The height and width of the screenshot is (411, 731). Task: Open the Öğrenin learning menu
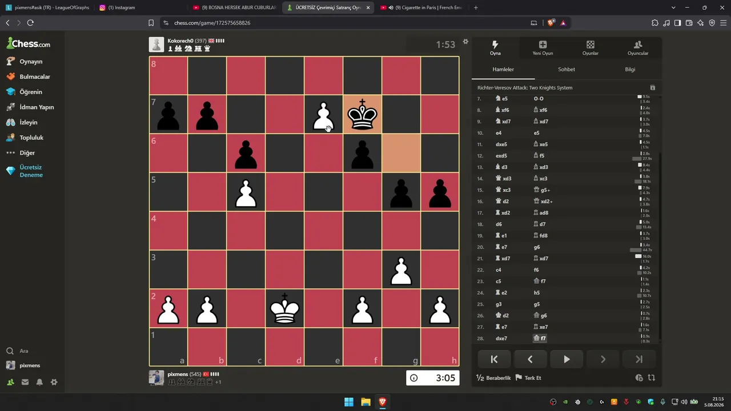click(32, 92)
